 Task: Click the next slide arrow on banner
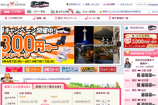(x=119, y=44)
